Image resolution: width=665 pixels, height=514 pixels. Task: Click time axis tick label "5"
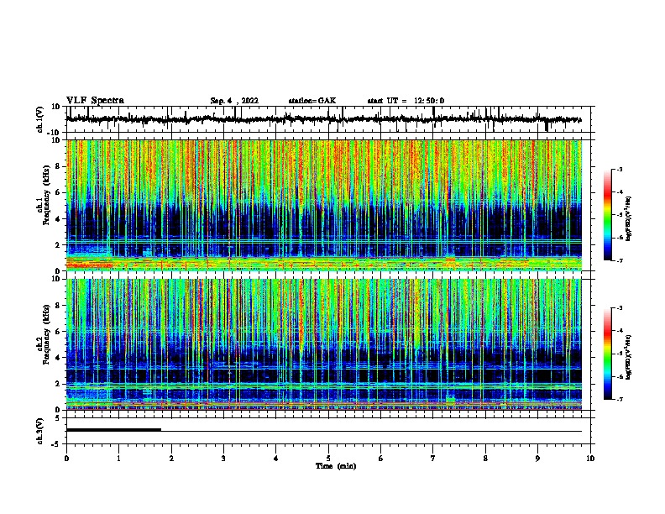coord(328,459)
